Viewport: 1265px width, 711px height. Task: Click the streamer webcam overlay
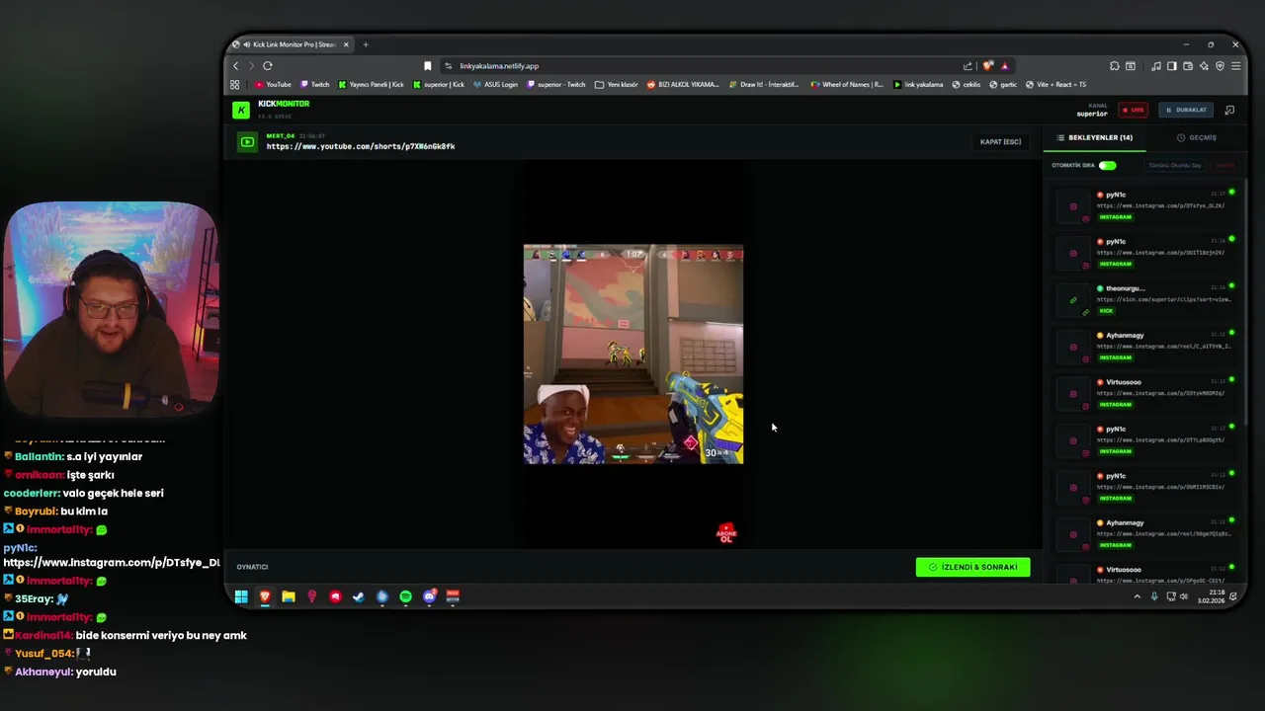click(110, 309)
